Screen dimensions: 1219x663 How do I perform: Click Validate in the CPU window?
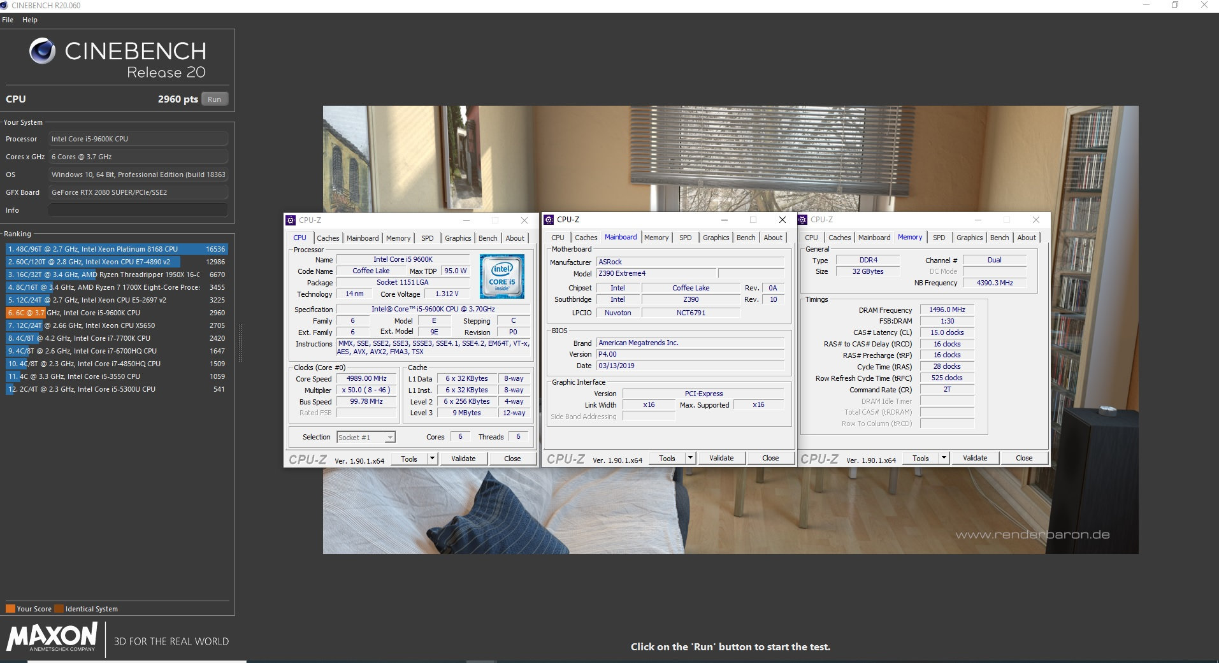(463, 459)
